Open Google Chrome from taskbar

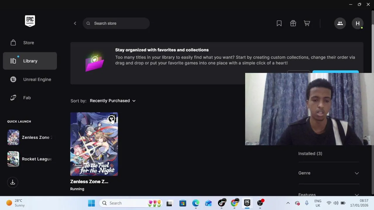coord(234,203)
